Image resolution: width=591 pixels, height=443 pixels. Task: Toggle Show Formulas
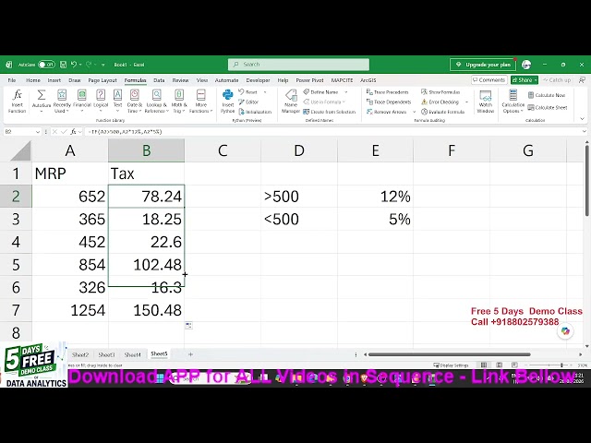click(440, 92)
